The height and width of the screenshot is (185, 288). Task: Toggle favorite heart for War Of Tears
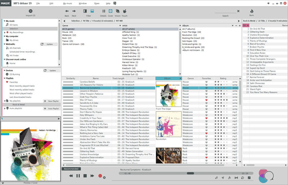point(206,100)
